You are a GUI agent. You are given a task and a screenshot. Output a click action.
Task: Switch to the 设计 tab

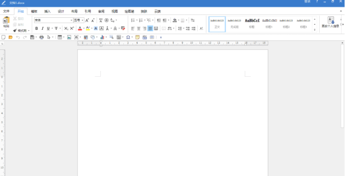click(x=61, y=12)
